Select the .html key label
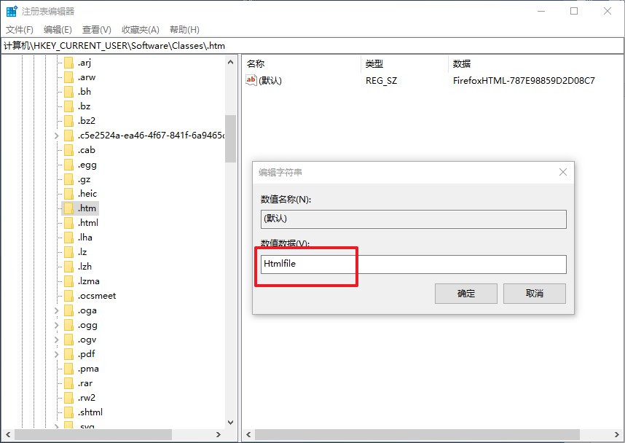 point(88,223)
